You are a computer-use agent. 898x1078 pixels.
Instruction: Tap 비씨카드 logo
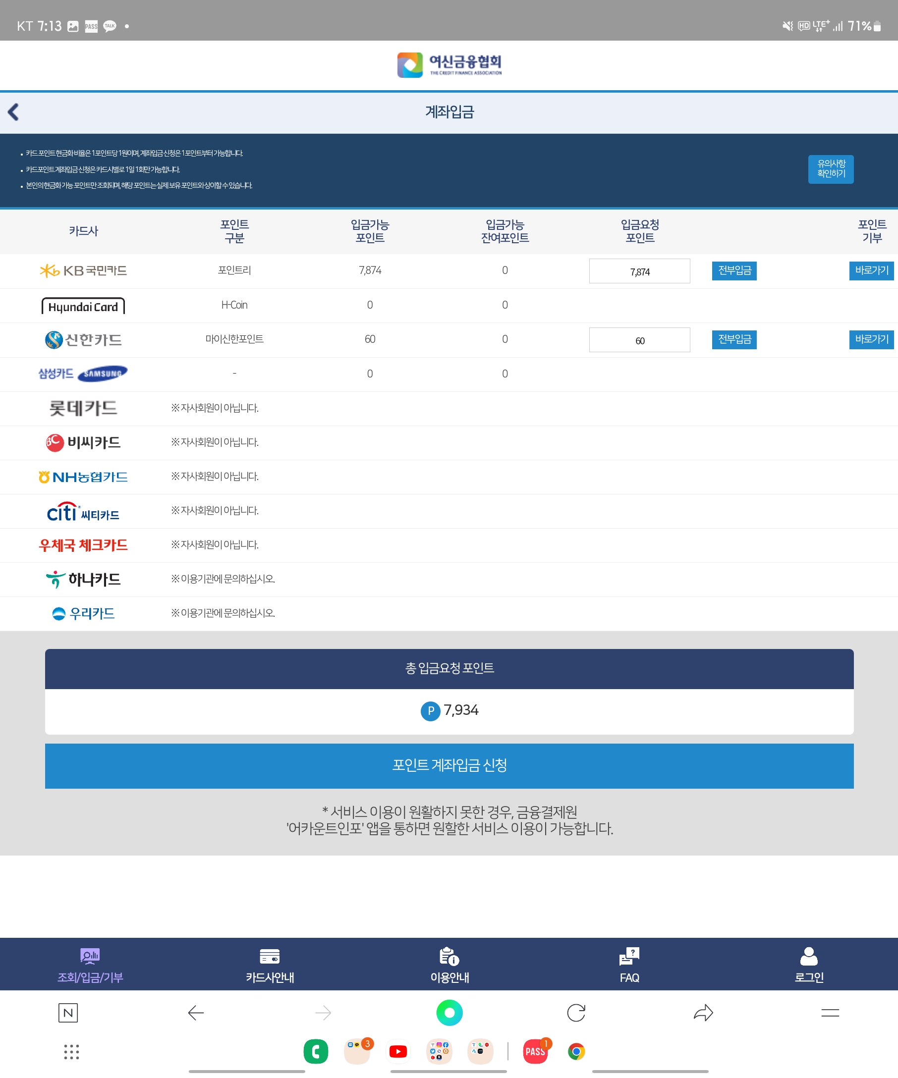(x=83, y=442)
